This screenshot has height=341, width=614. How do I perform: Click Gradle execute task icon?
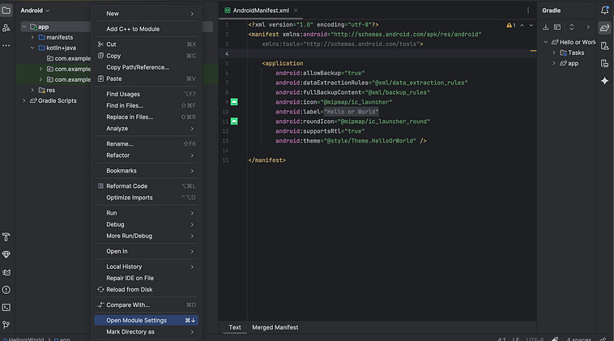pos(557,27)
